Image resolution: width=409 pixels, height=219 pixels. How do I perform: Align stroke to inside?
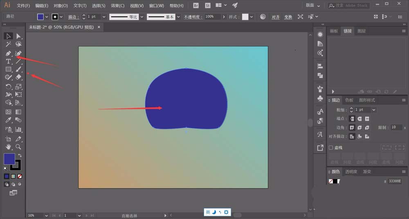pyautogui.click(x=360, y=136)
